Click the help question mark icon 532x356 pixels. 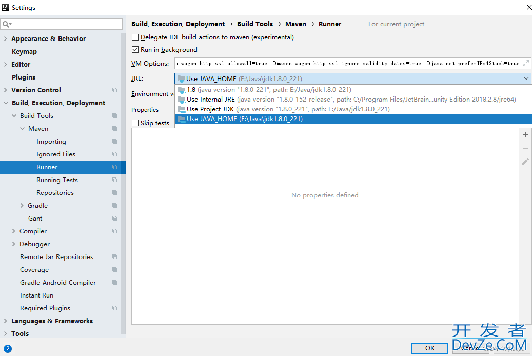pos(8,348)
